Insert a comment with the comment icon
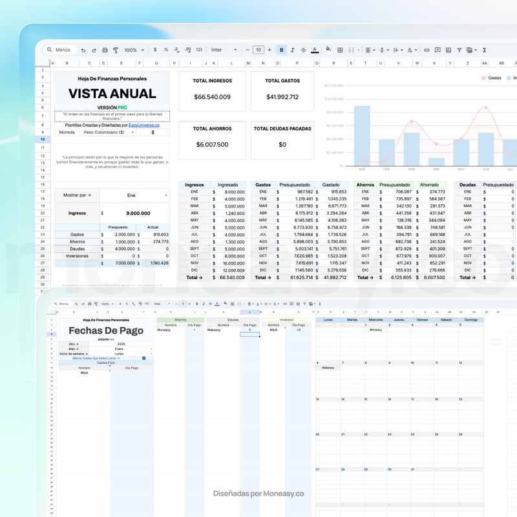 point(438,50)
